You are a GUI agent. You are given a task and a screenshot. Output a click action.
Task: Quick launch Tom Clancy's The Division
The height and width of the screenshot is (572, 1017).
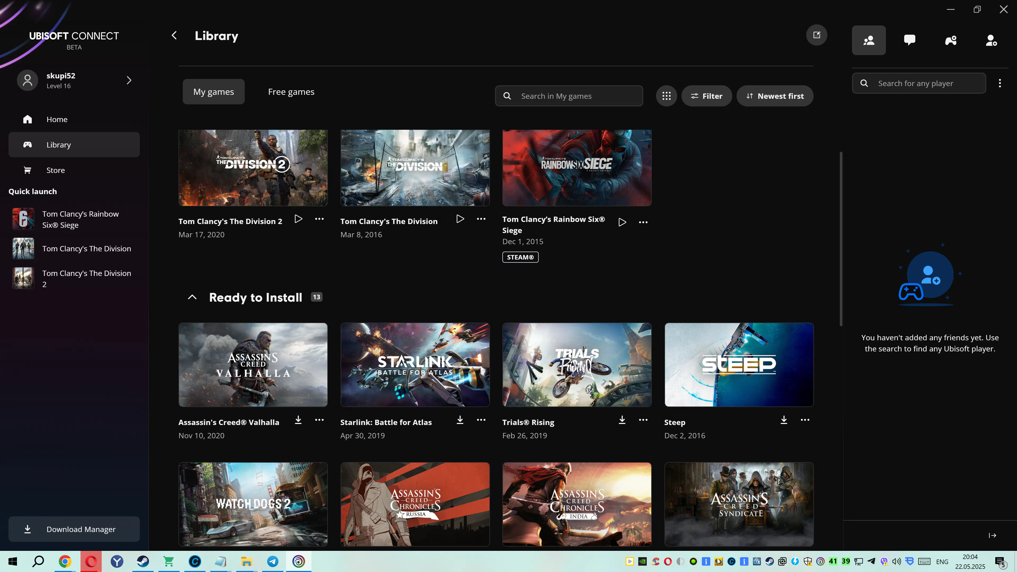coord(74,249)
